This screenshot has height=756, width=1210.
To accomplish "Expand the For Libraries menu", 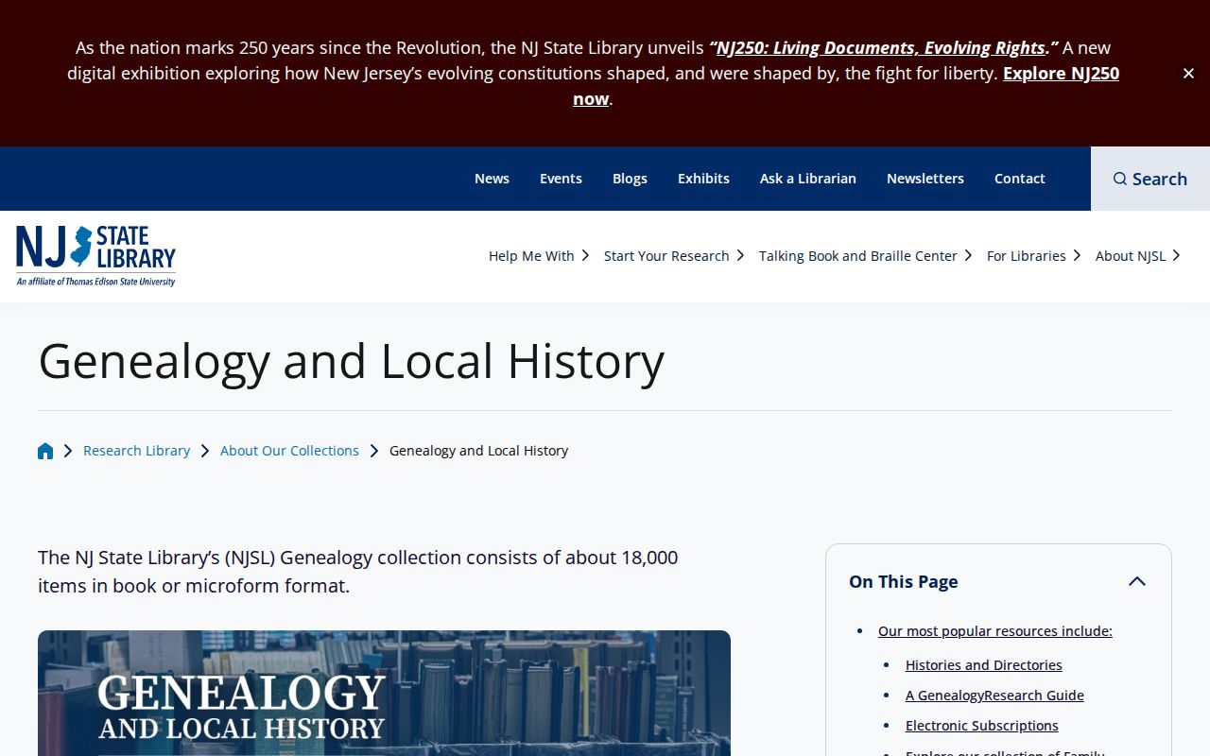I will 1033,256.
